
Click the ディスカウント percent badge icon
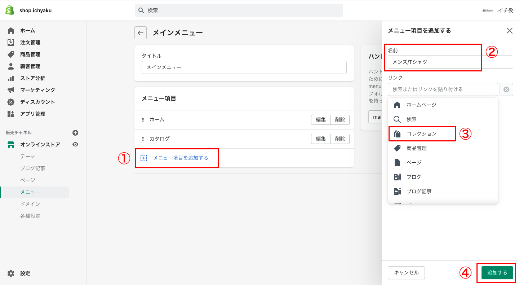click(x=11, y=102)
